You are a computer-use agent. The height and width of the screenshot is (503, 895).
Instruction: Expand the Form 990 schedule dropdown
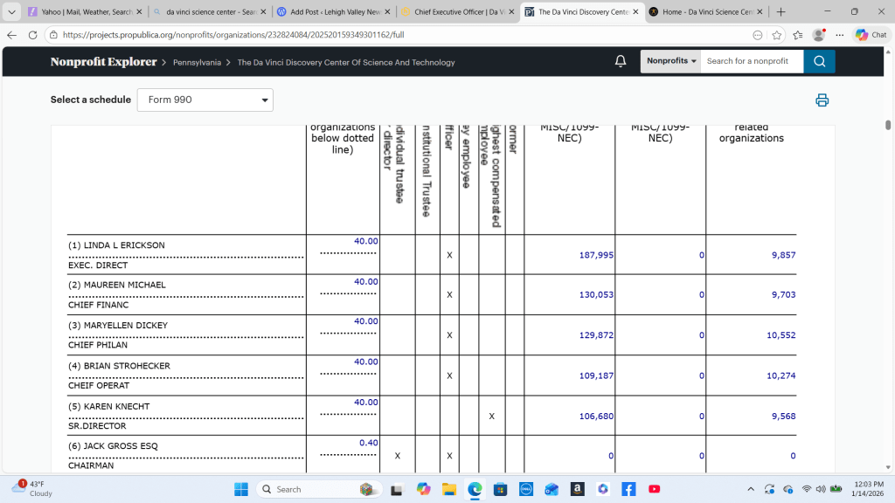(x=205, y=100)
